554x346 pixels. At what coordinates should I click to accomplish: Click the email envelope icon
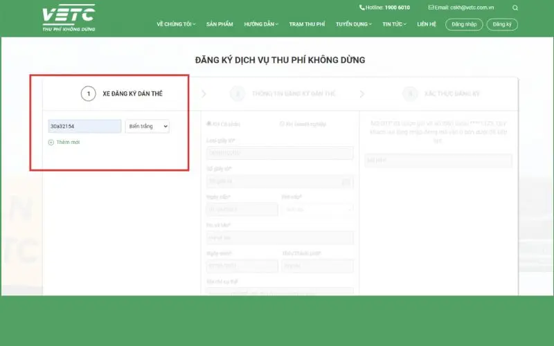pos(431,8)
